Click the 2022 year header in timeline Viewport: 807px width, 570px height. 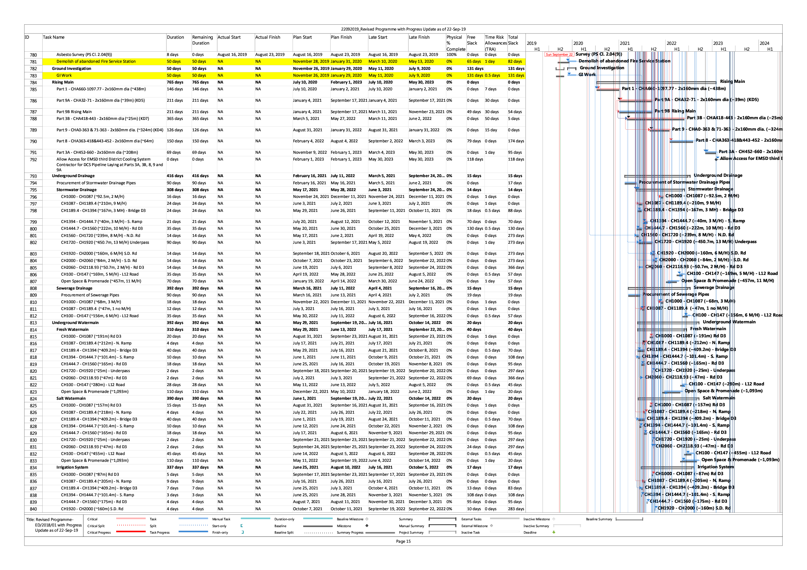coord(671,43)
